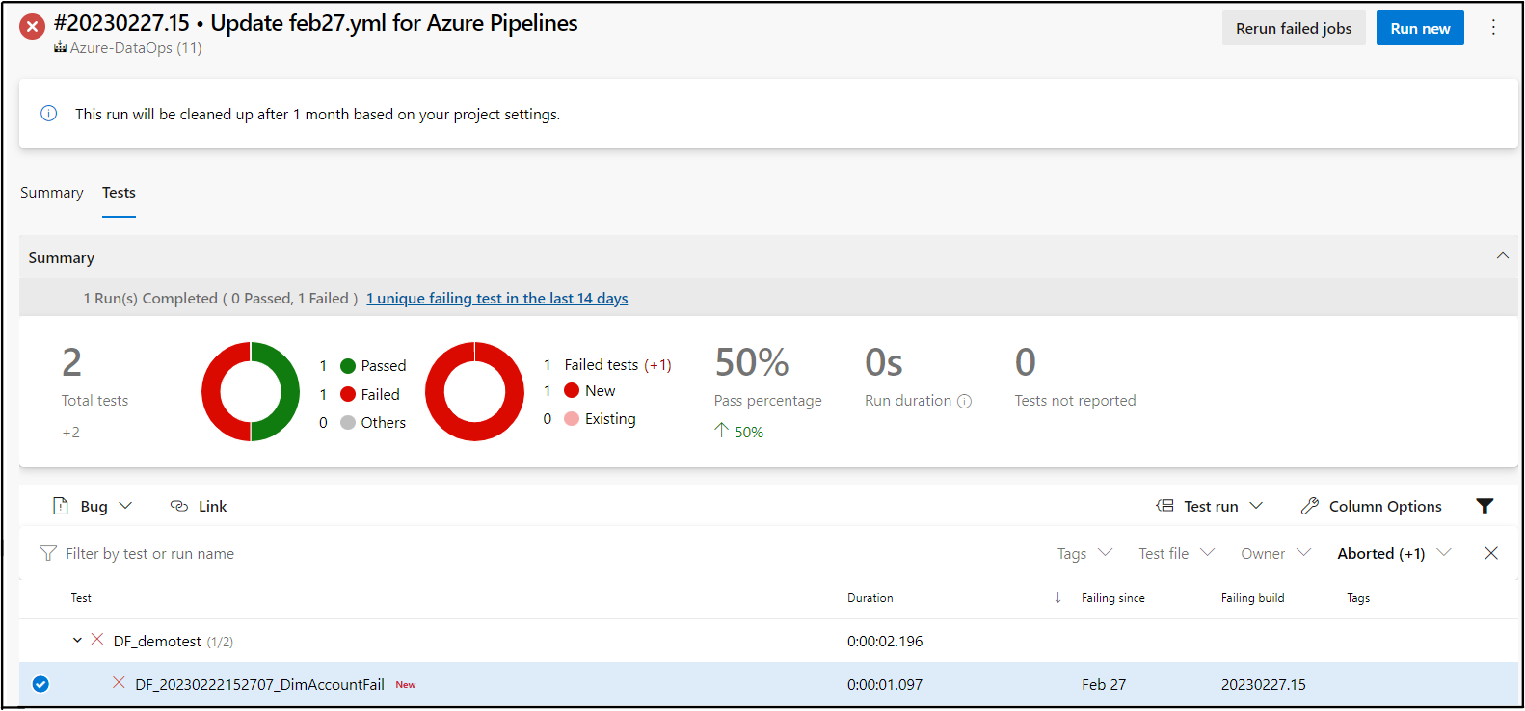Click the red failed status icon
The width and height of the screenshot is (1525, 711).
click(x=32, y=26)
